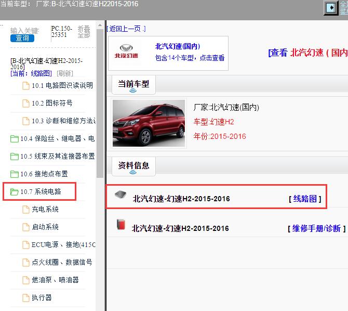
Task: Click the page icon beside 执行器
Action: point(26,298)
